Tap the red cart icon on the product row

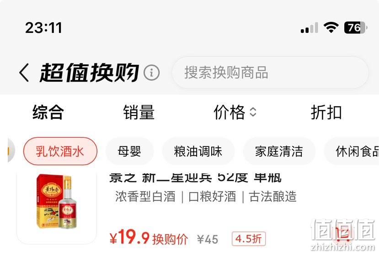[x=343, y=233]
